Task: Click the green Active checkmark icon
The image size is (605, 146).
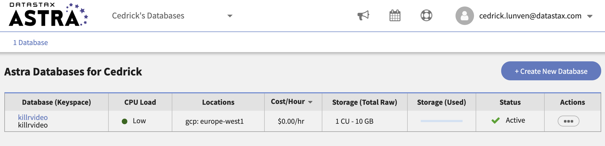Action: pos(495,120)
